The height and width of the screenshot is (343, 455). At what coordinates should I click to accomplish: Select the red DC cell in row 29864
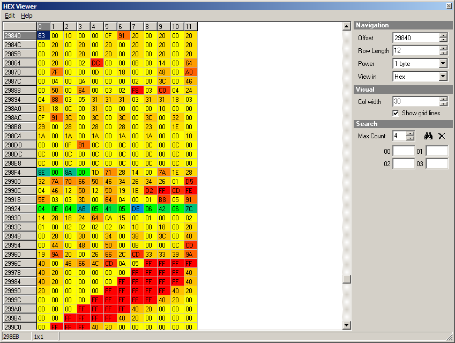point(97,63)
